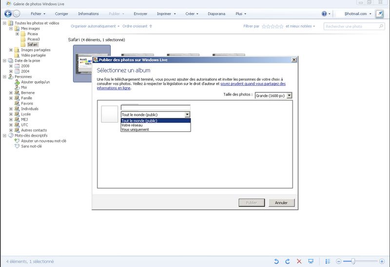Collapse the Mes images node

pos(11,29)
